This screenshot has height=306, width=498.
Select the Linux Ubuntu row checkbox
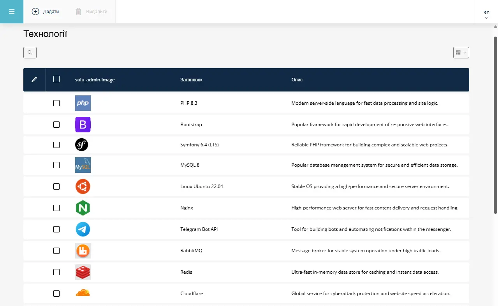click(56, 186)
